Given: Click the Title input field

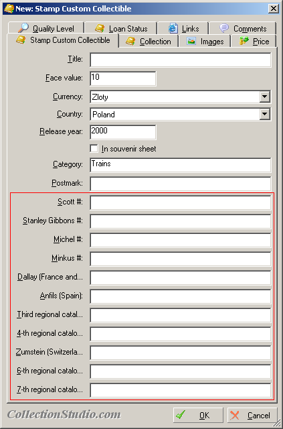Looking at the screenshot, I should pyautogui.click(x=181, y=60).
